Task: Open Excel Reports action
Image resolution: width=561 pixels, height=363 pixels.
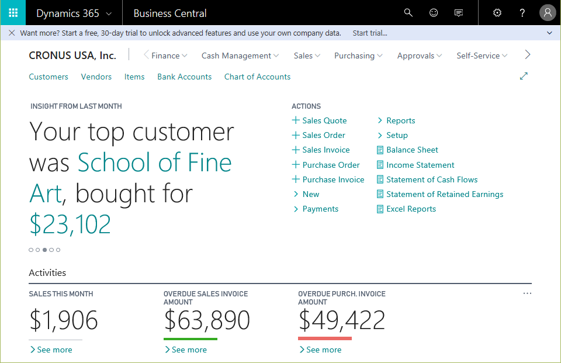Action: coord(407,209)
